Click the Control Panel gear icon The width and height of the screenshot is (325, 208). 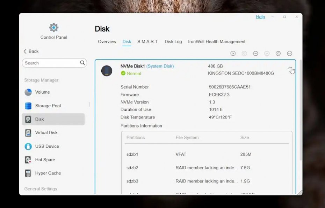click(x=54, y=28)
